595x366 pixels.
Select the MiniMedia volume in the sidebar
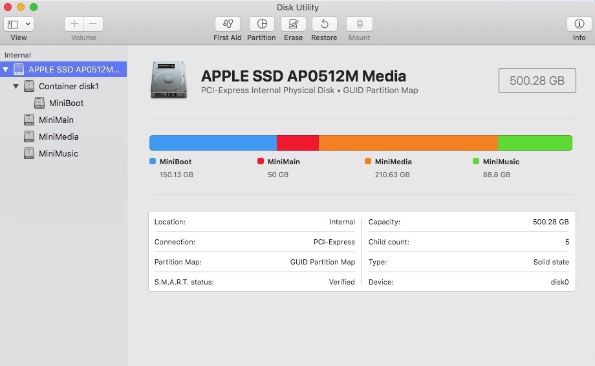63,136
